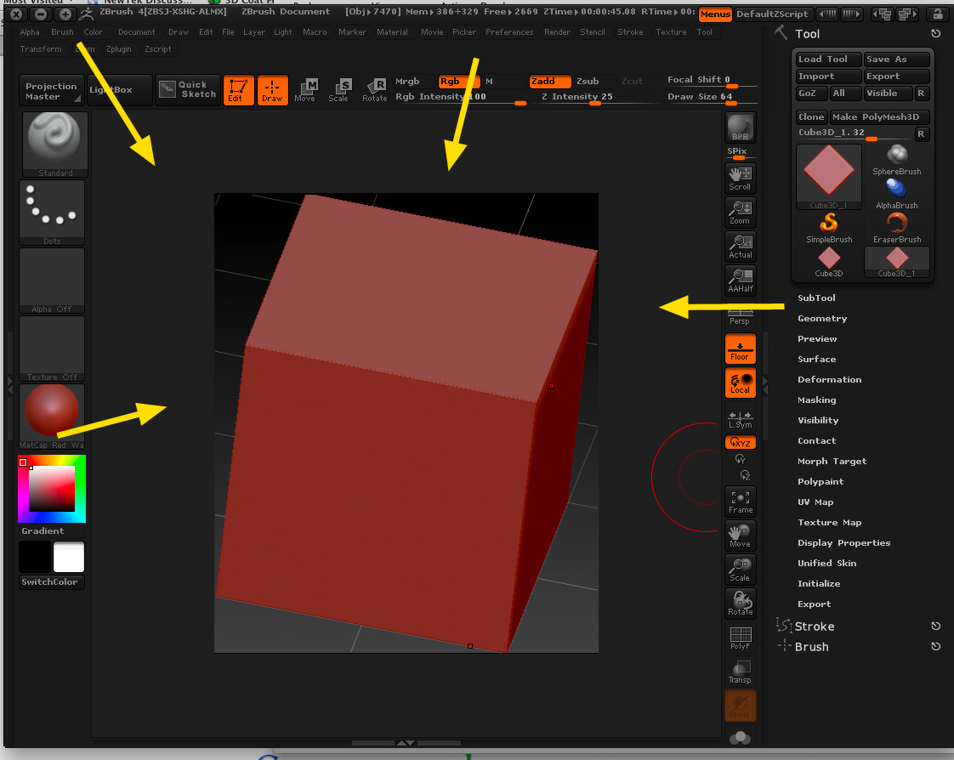Expand the Geometry section
Image resolution: width=954 pixels, height=760 pixels.
point(822,318)
